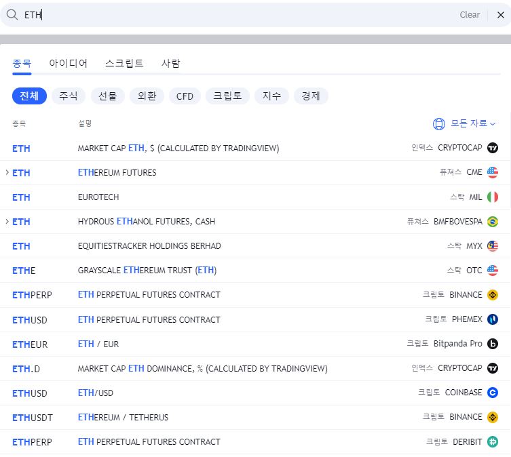Image resolution: width=511 pixels, height=457 pixels.
Task: Select the 외환 filter chip
Action: (x=147, y=96)
